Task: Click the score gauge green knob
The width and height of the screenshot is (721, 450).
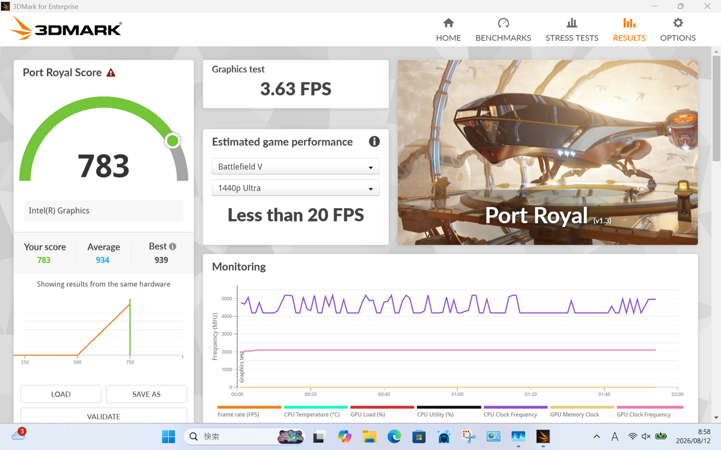Action: click(x=172, y=141)
